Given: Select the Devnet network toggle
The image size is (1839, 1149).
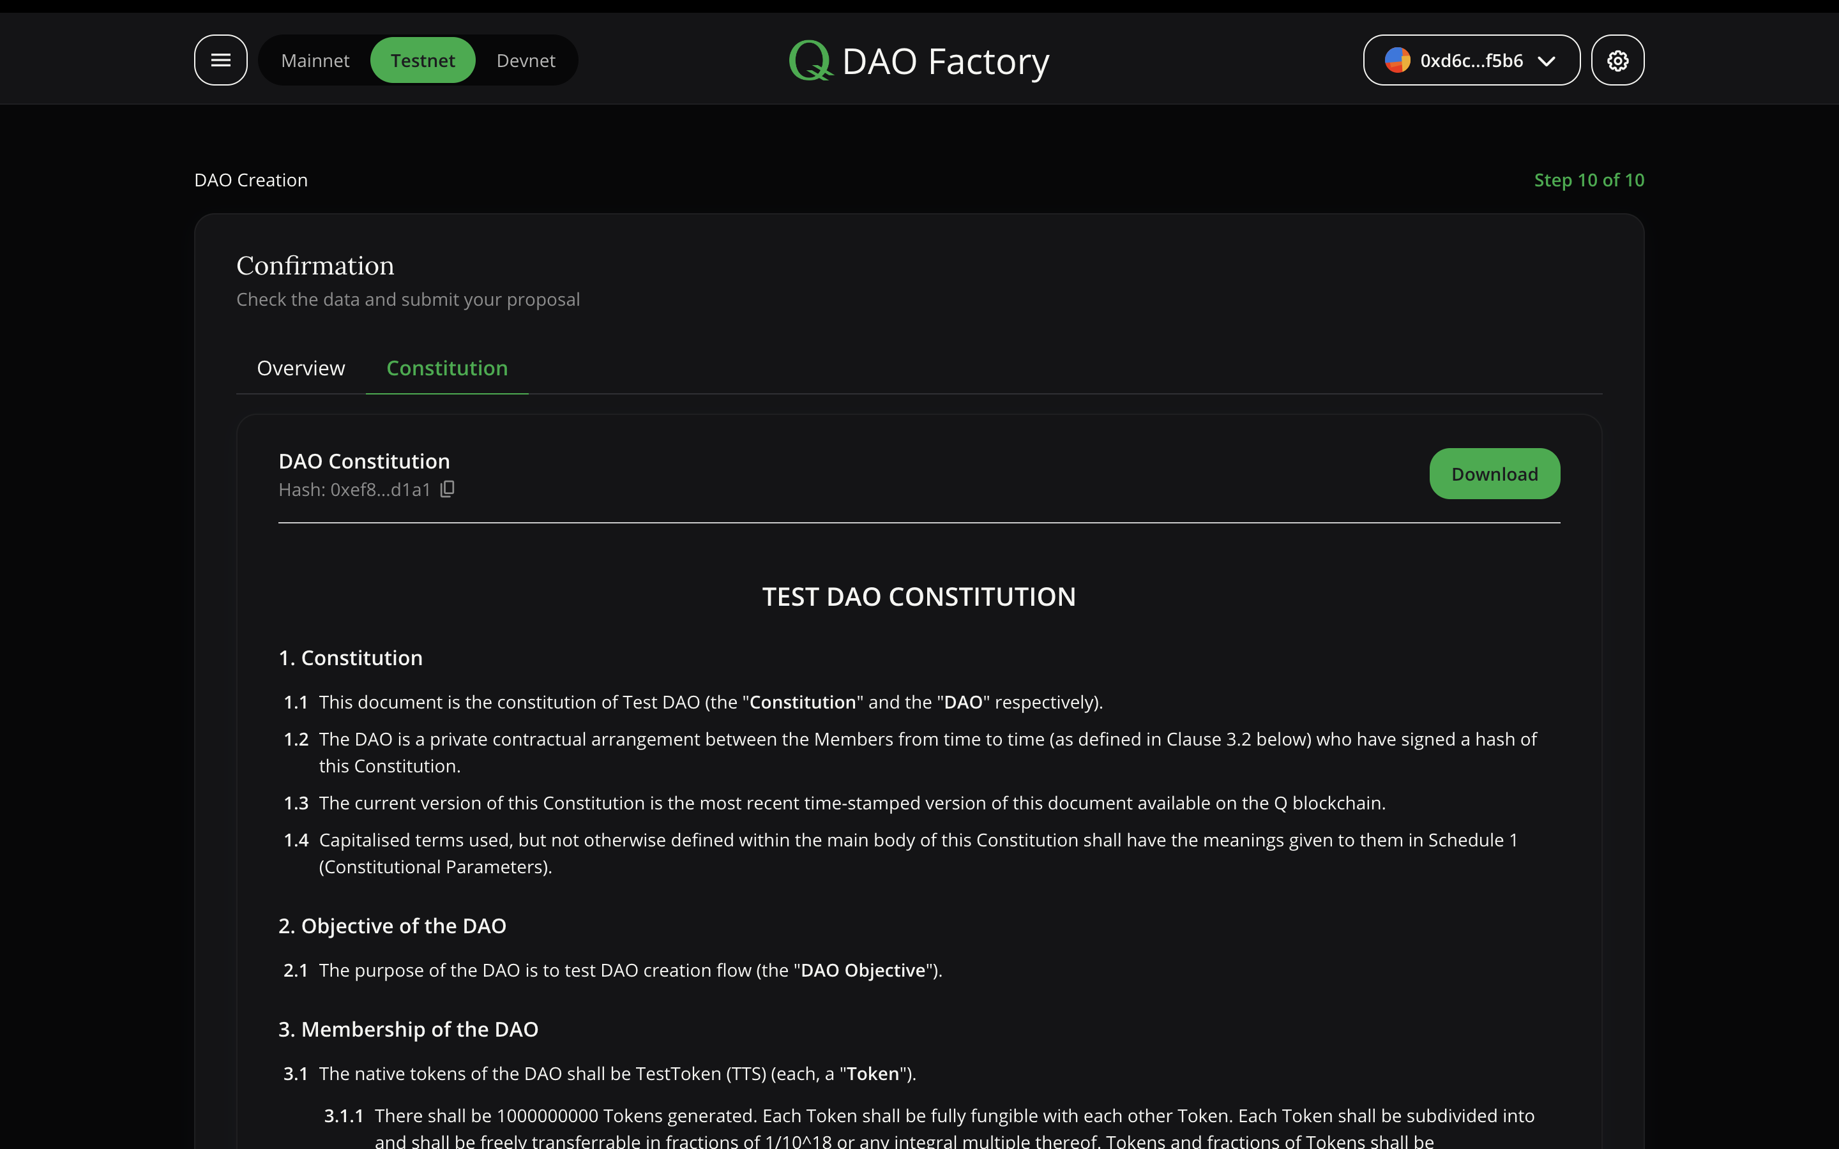Looking at the screenshot, I should click(x=526, y=59).
